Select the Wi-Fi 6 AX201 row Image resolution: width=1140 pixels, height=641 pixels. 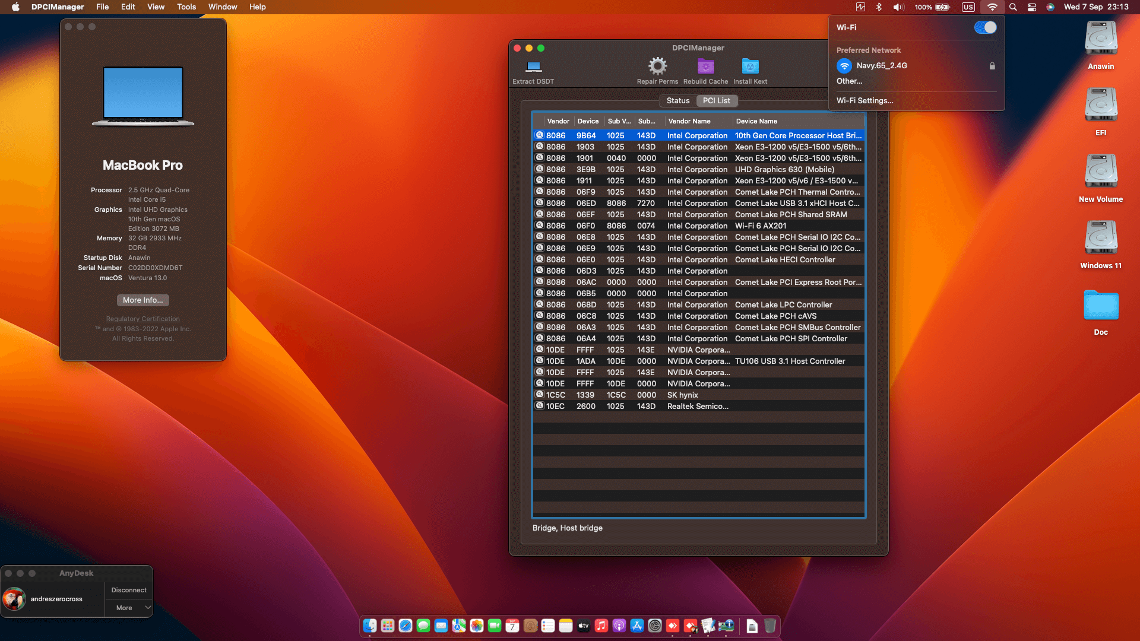(x=698, y=226)
